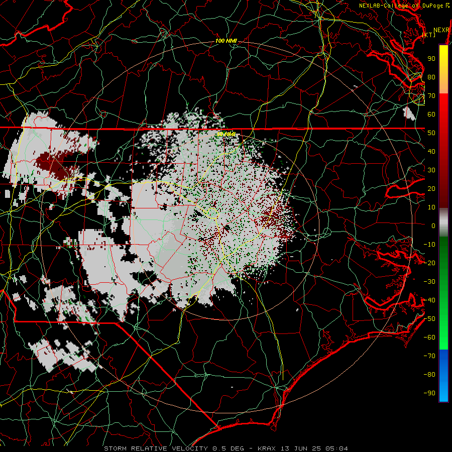452x452 pixels.
Task: Click the "13 JUN 25" date in the caption
Action: coord(300,448)
